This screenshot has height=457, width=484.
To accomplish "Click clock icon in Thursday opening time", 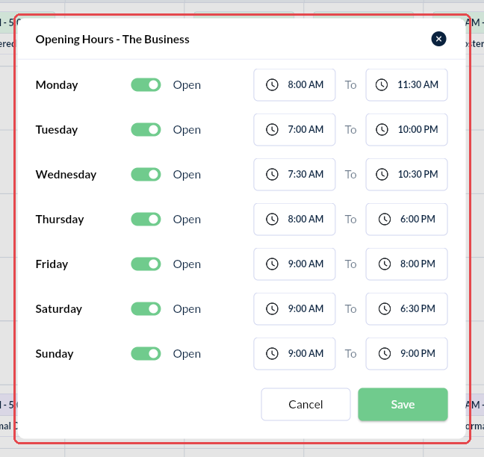I will 272,219.
